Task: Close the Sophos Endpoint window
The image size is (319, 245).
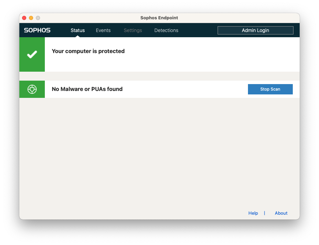Action: [24, 18]
